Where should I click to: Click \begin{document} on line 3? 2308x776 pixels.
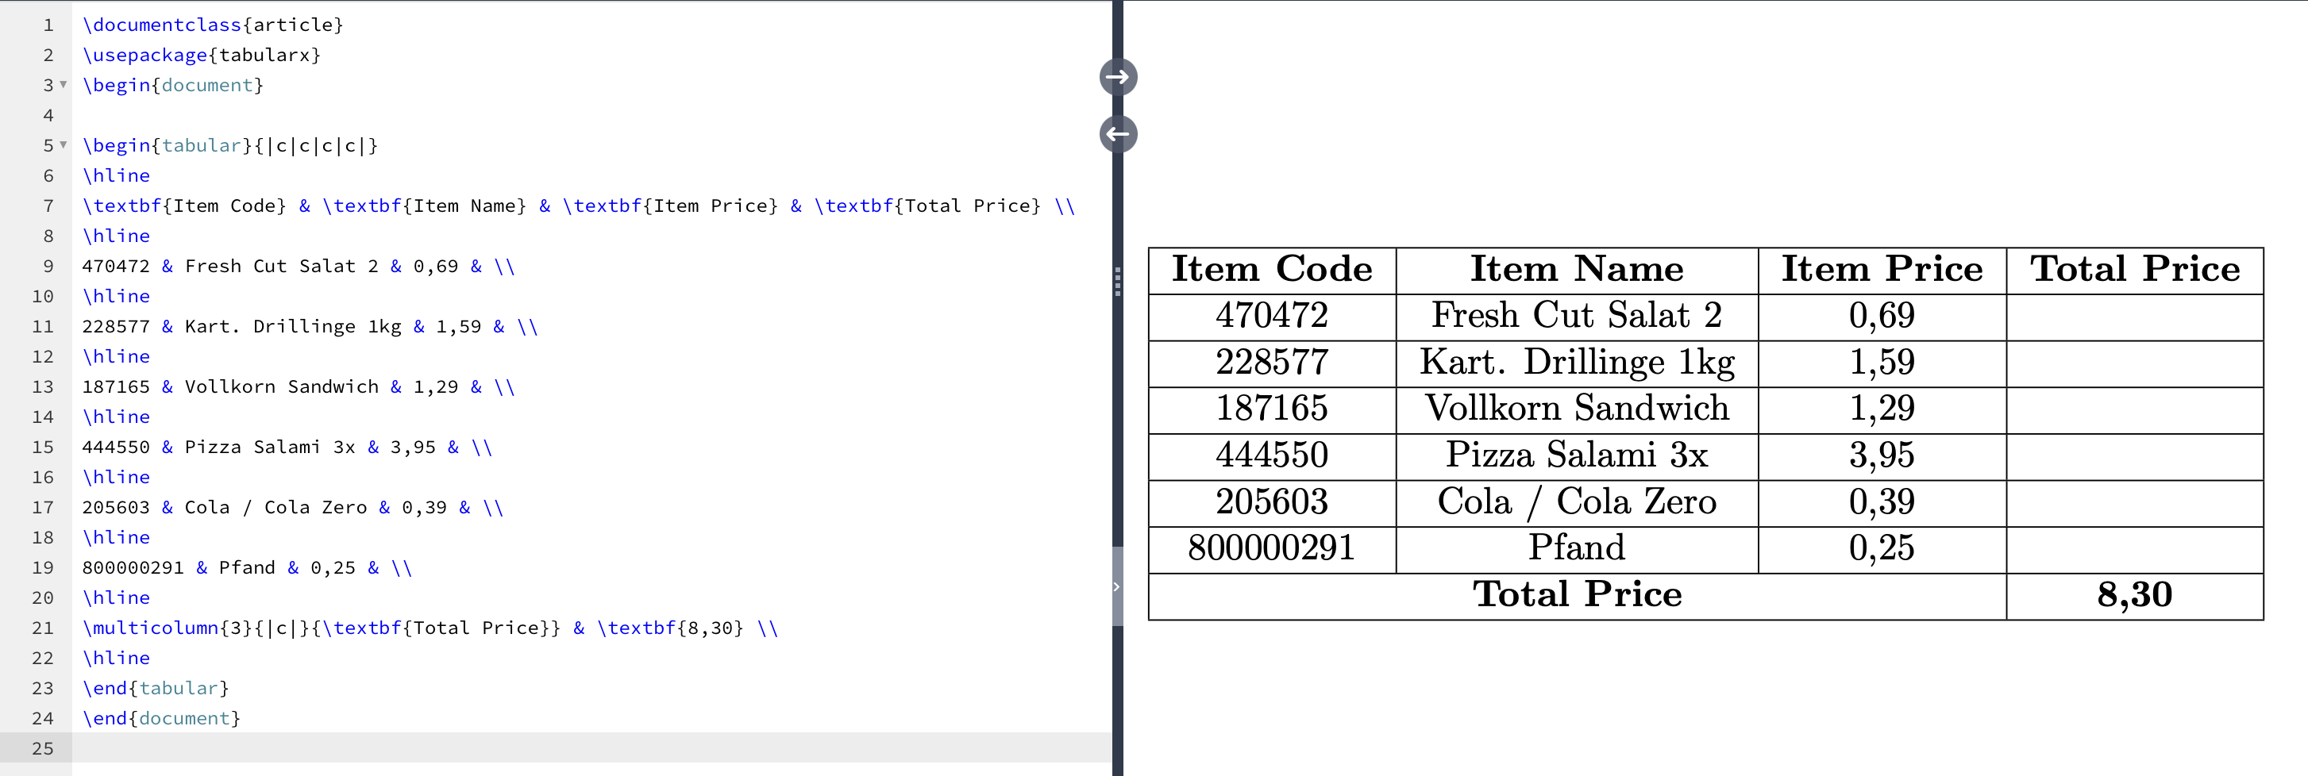click(173, 85)
